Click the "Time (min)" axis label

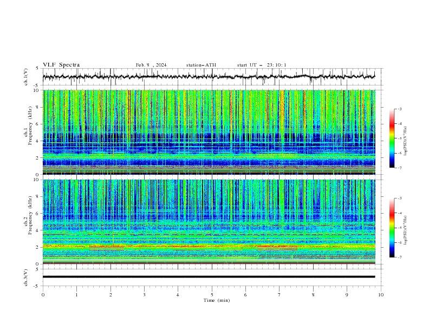(x=217, y=300)
